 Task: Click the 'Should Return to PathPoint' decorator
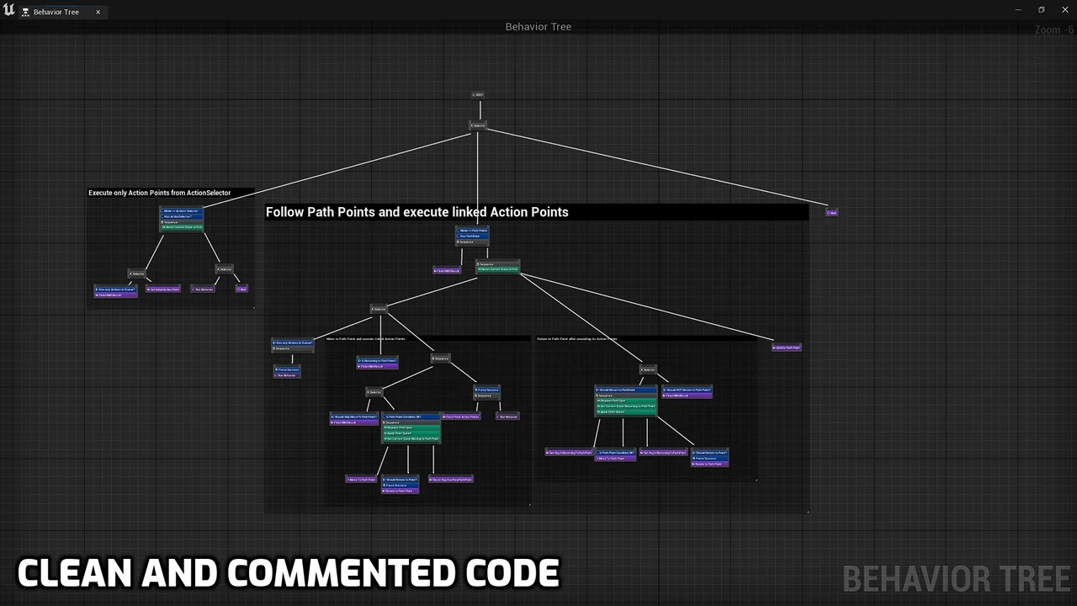(x=626, y=390)
